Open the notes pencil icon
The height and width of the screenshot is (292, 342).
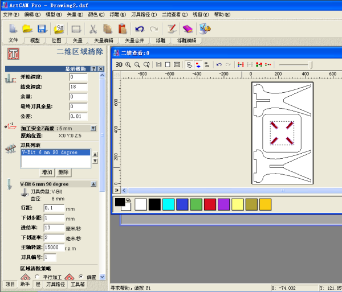point(172,28)
